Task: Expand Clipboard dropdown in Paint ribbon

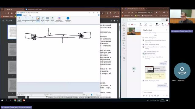Action: [x=19, y=19]
